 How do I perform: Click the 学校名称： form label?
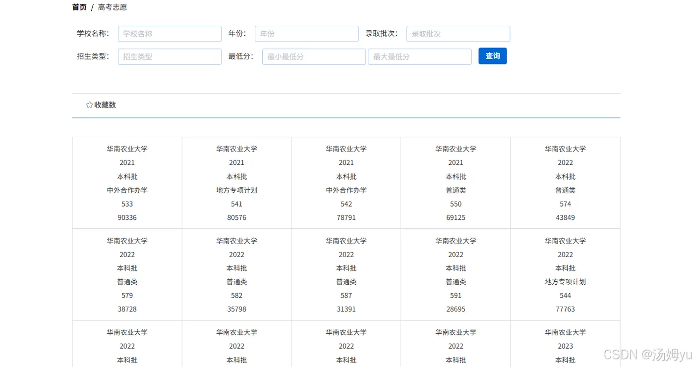93,33
